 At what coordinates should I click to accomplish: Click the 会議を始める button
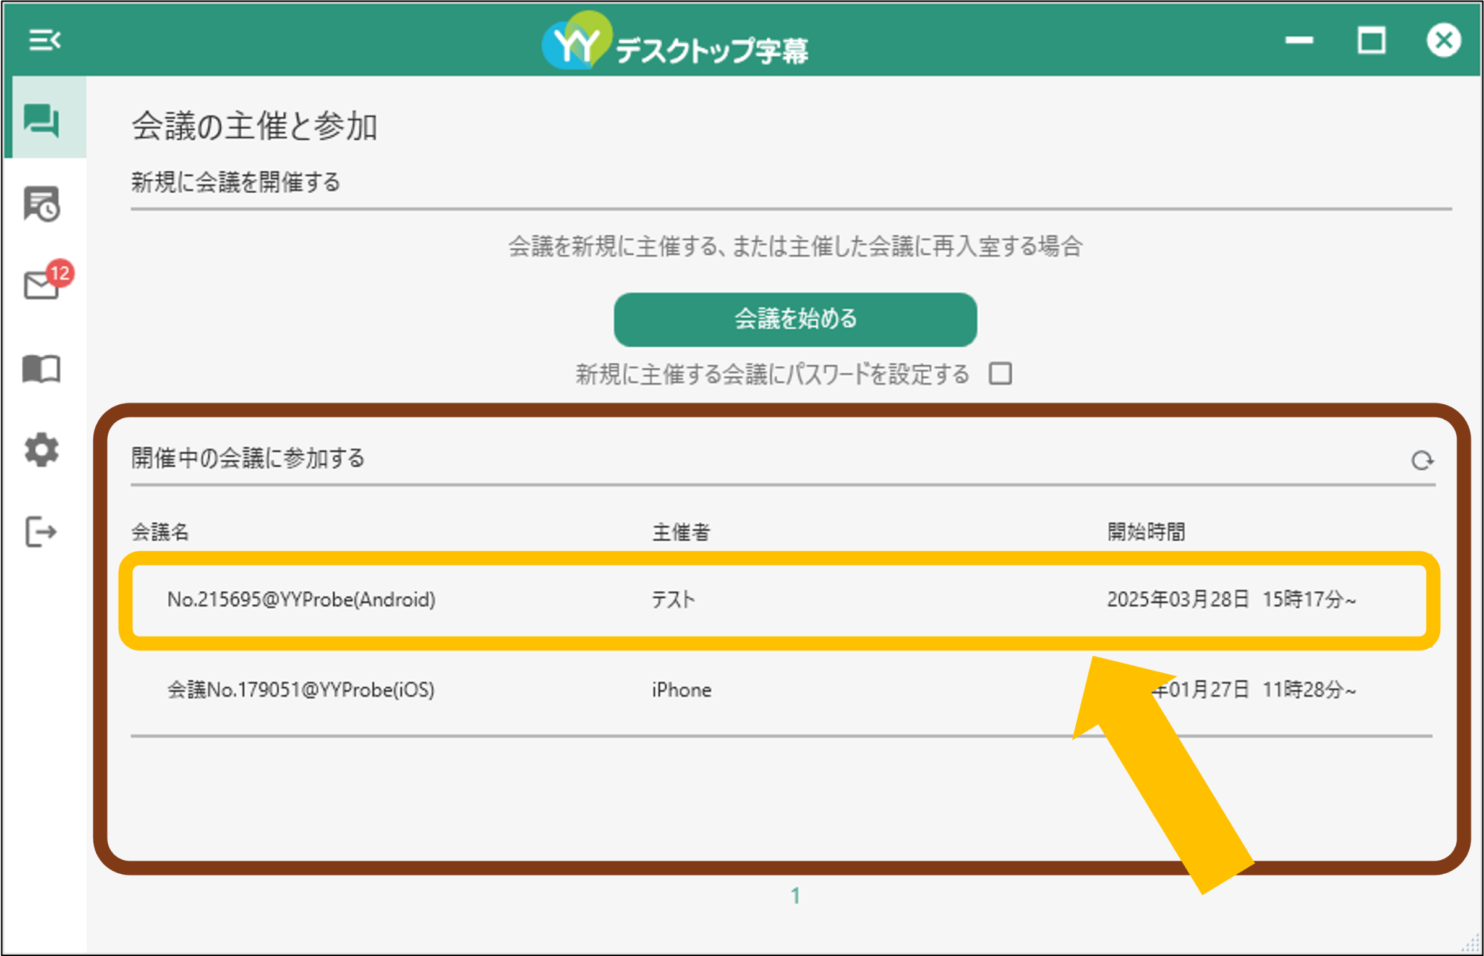point(795,319)
